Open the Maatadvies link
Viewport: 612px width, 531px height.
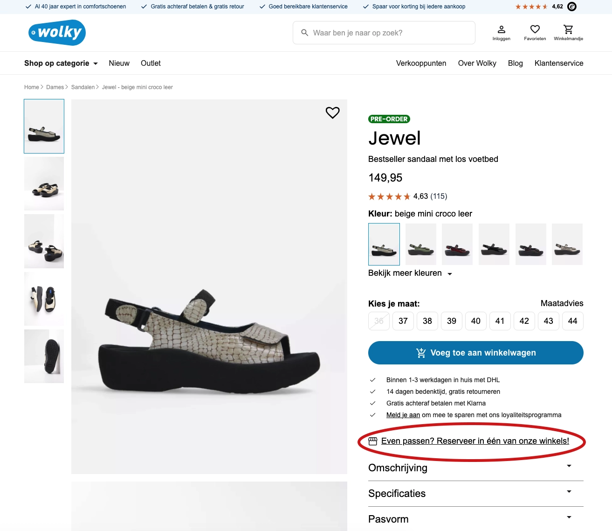click(x=562, y=303)
